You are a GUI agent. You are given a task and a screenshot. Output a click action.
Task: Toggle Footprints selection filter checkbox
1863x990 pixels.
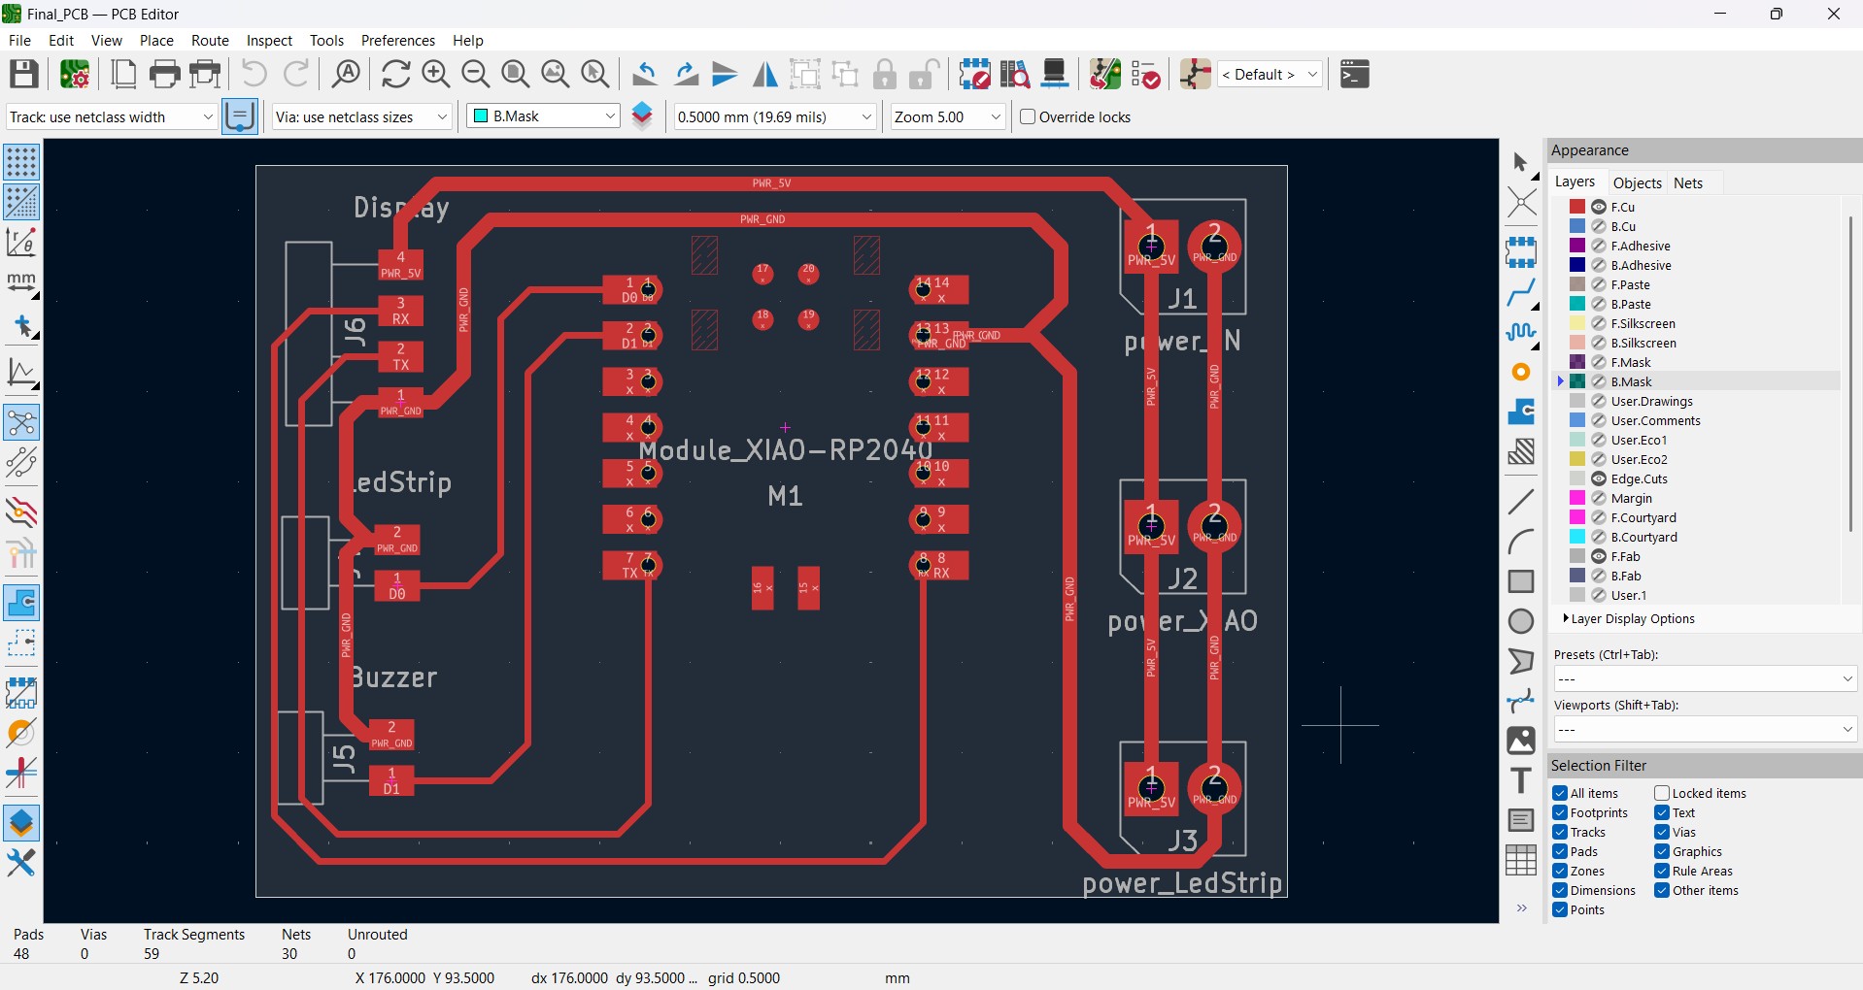1560,812
